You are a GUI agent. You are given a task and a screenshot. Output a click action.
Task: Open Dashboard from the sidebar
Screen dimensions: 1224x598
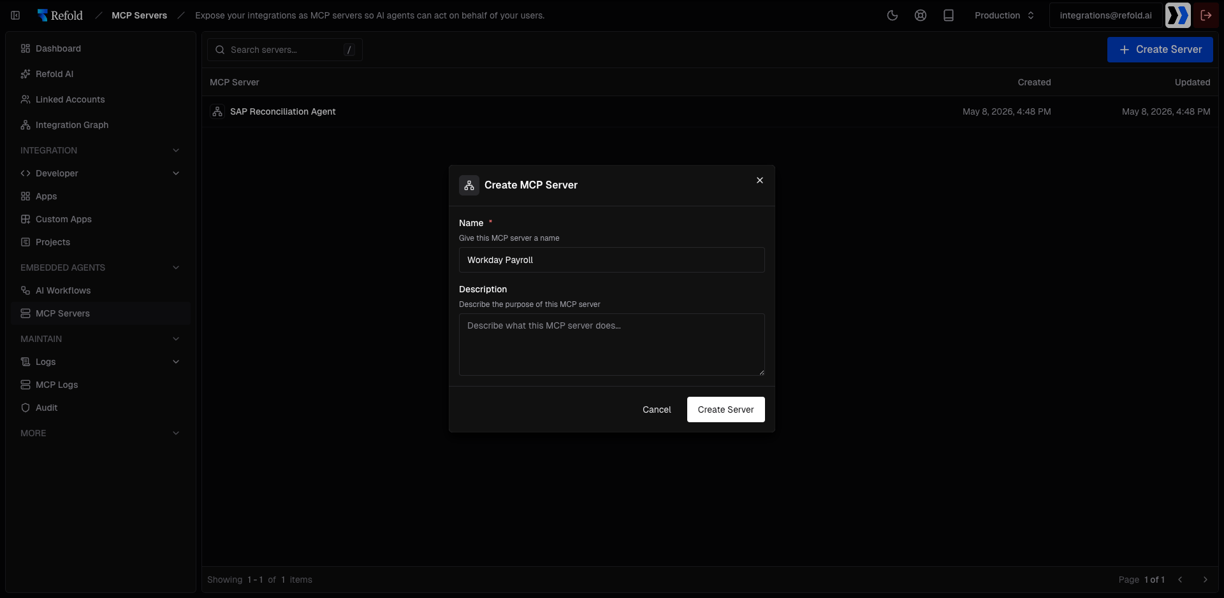(101, 48)
